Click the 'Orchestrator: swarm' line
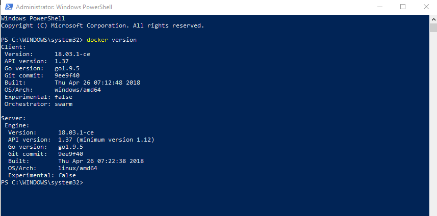 point(38,104)
